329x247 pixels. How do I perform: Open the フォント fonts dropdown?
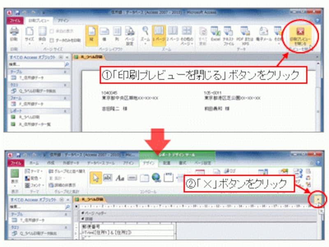(x=35, y=185)
